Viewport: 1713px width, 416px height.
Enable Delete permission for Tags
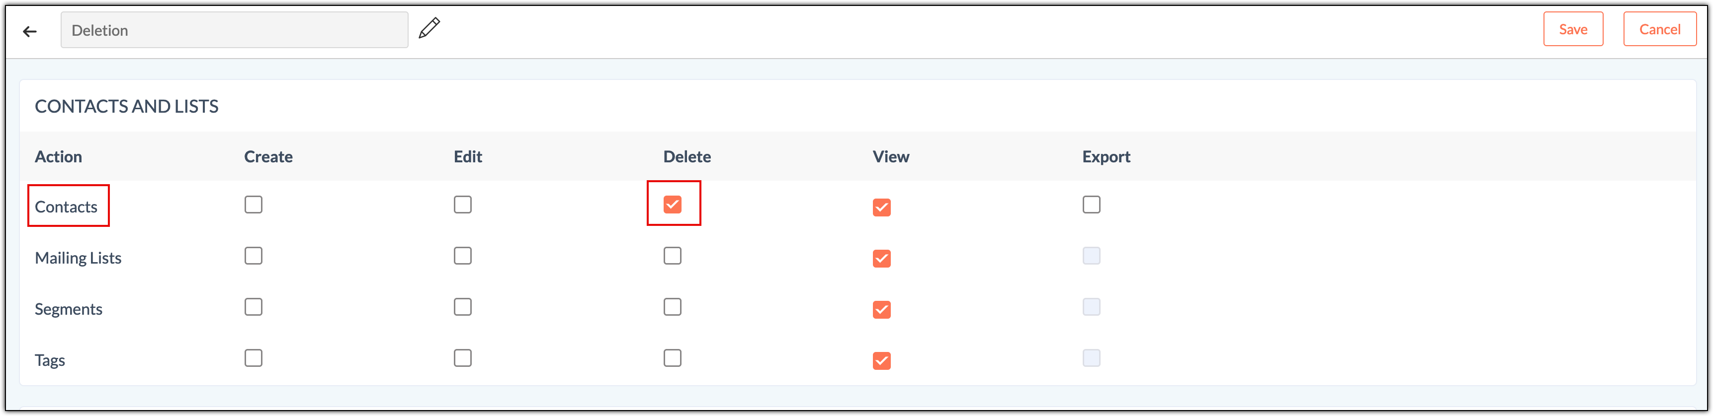672,358
